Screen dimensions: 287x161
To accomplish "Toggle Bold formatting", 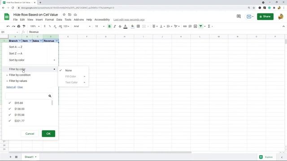I will 109,26.
